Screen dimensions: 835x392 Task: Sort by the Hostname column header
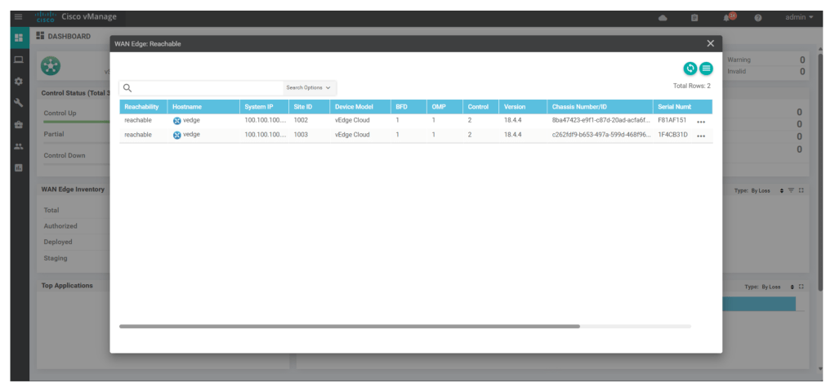(187, 107)
